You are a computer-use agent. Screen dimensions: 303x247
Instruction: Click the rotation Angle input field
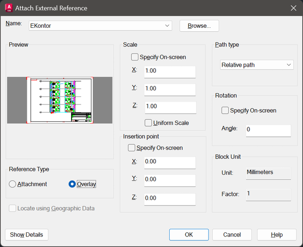coord(268,130)
